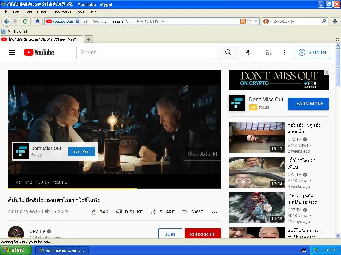Screen dimensions: 341x255
Task: Click the DISLIKE thumbs down button
Action: pos(129,212)
